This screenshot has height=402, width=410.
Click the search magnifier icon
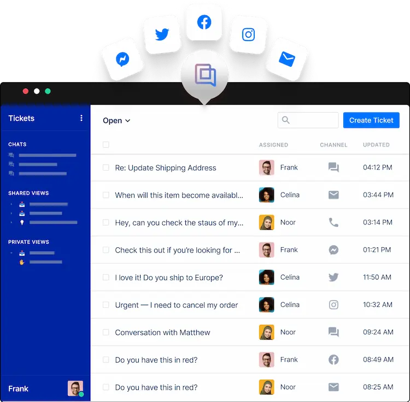click(286, 120)
